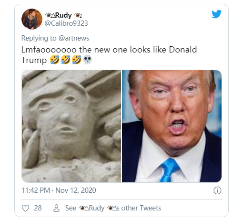Open the stone statue face photo
This screenshot has height=220, width=242.
pos(71,126)
